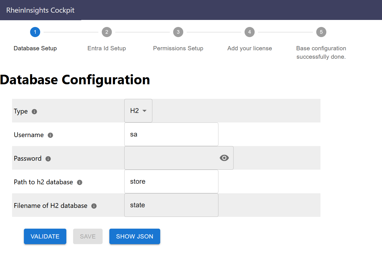The image size is (382, 259).
Task: Go to step 4 Add your license circle
Action: 250,32
